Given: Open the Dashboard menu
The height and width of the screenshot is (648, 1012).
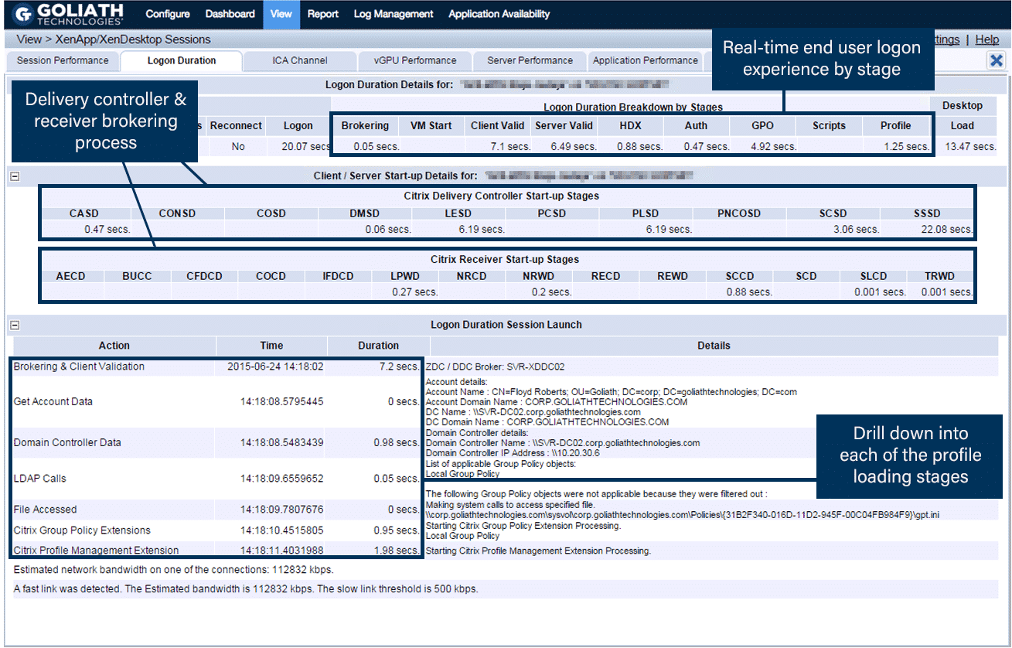Looking at the screenshot, I should (x=230, y=14).
